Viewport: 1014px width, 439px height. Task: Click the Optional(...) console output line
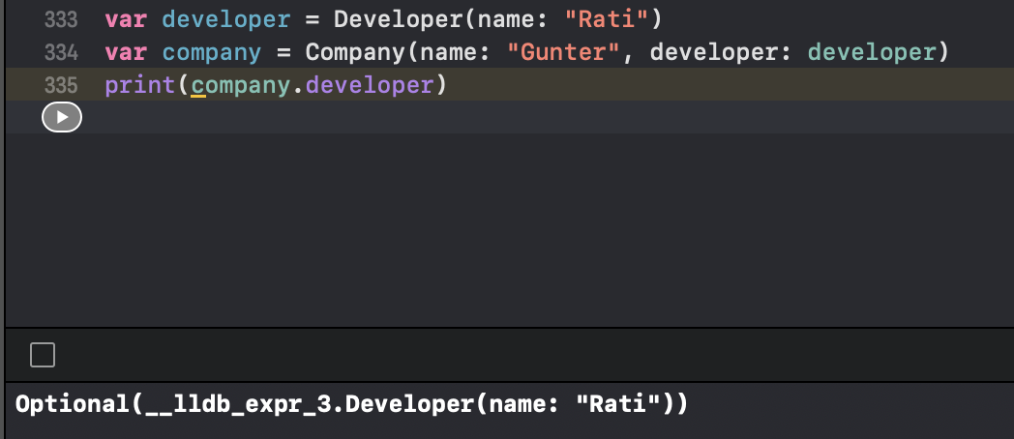coord(352,404)
